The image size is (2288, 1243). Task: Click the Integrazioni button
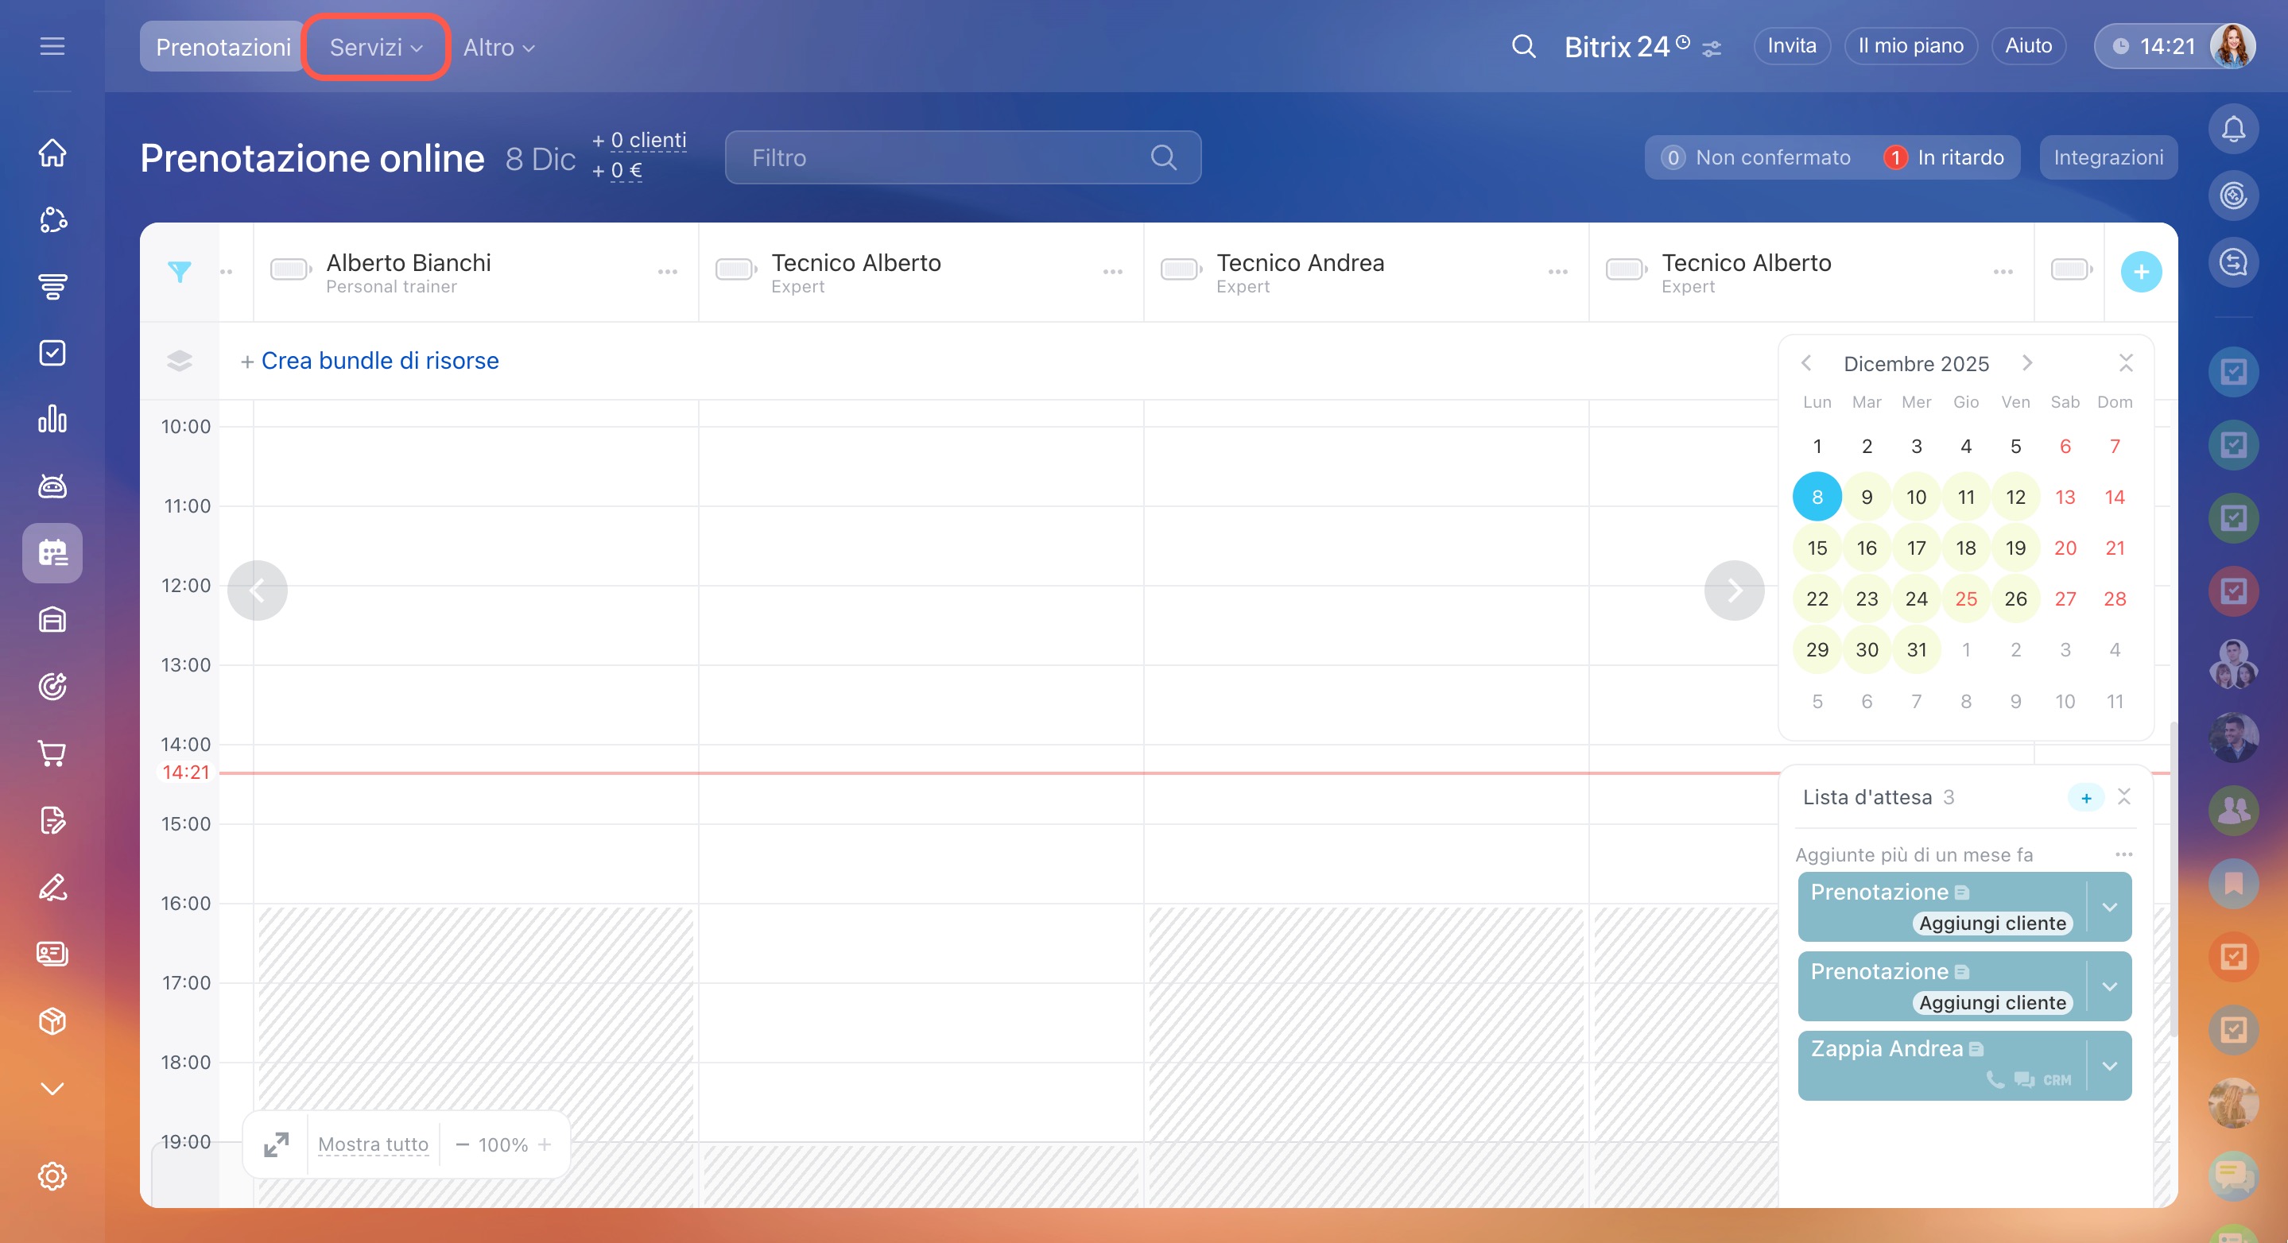pyautogui.click(x=2107, y=158)
